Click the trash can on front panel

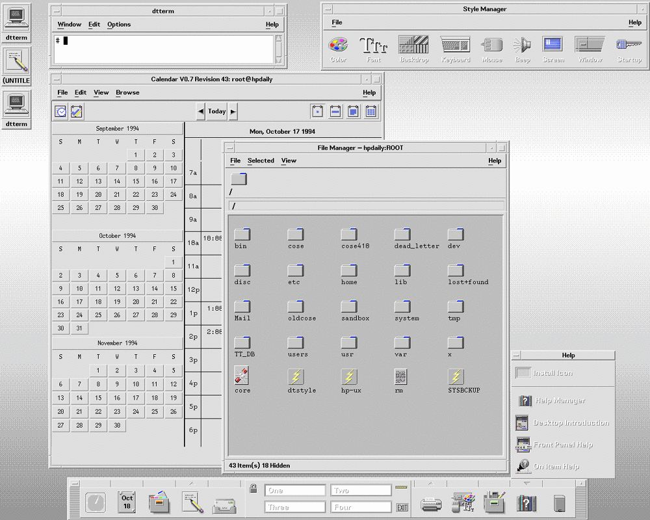(559, 503)
